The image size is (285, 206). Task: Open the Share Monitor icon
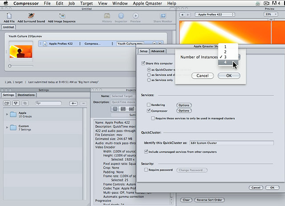163,16
